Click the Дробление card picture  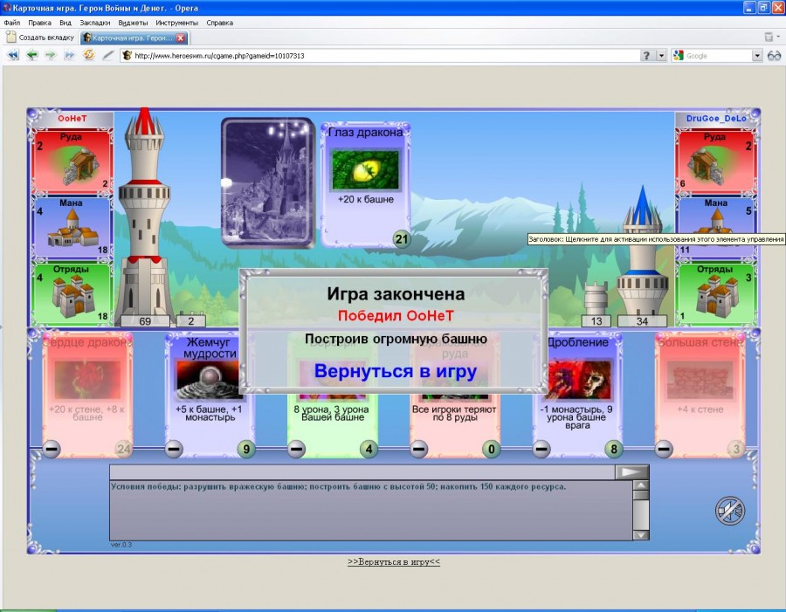point(579,381)
